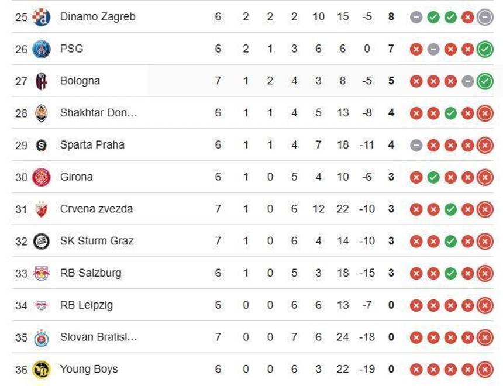Click the Sparta Praha club crest
This screenshot has height=386, width=503.
(42, 145)
